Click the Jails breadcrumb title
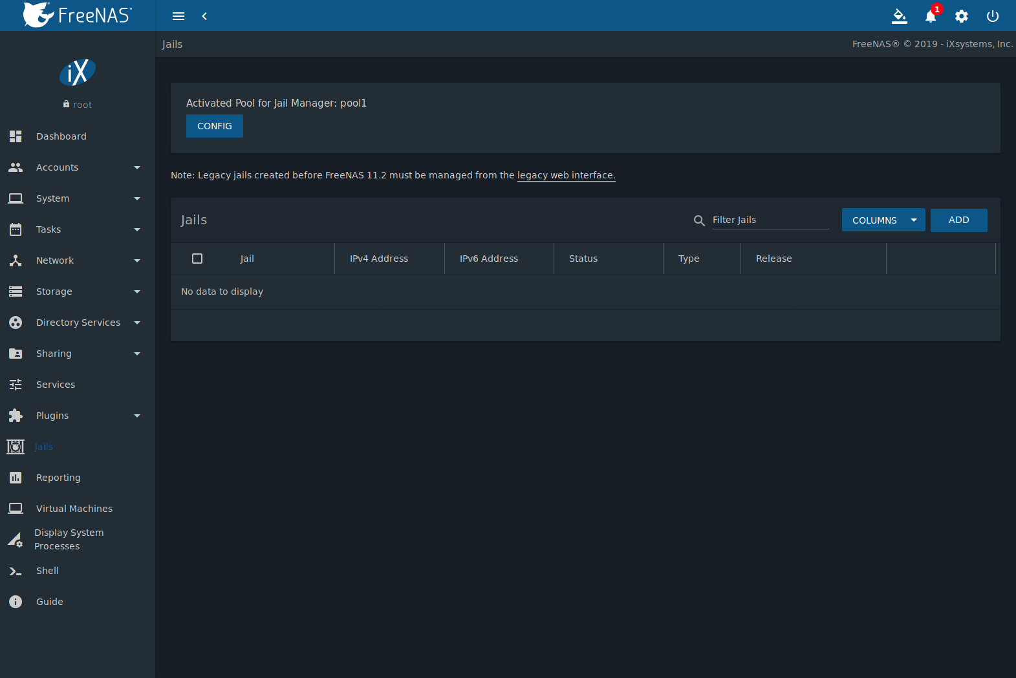This screenshot has height=678, width=1016. tap(172, 44)
